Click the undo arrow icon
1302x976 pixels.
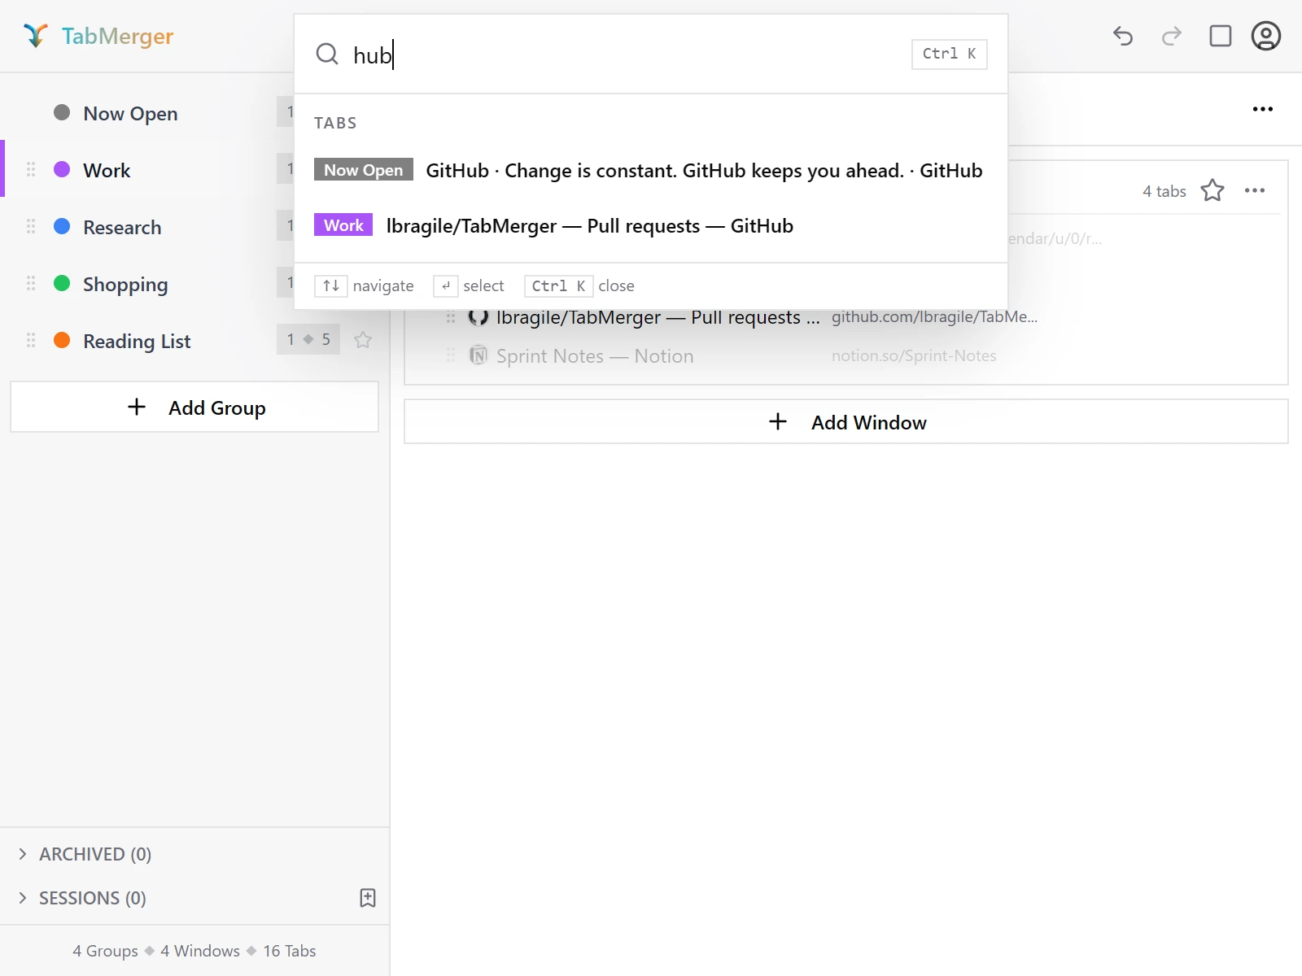[1123, 36]
